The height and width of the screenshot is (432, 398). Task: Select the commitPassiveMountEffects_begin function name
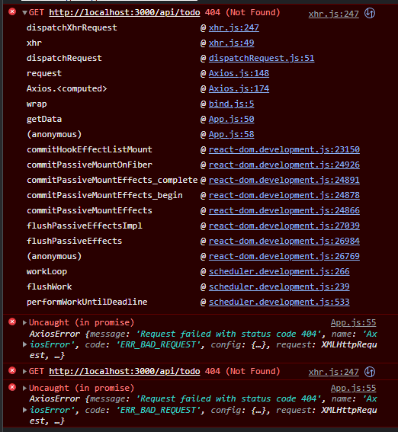pos(104,195)
